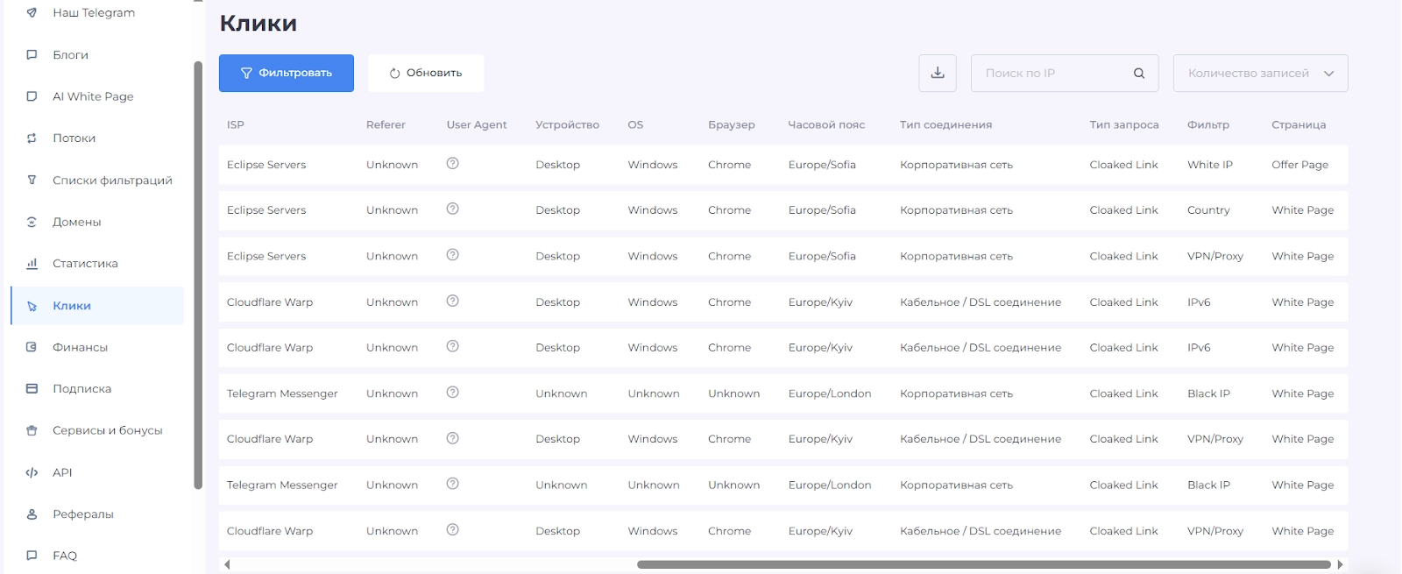This screenshot has width=1402, height=574.
Task: Click the left arrow of horizontal scrollbar
Action: coord(227,564)
